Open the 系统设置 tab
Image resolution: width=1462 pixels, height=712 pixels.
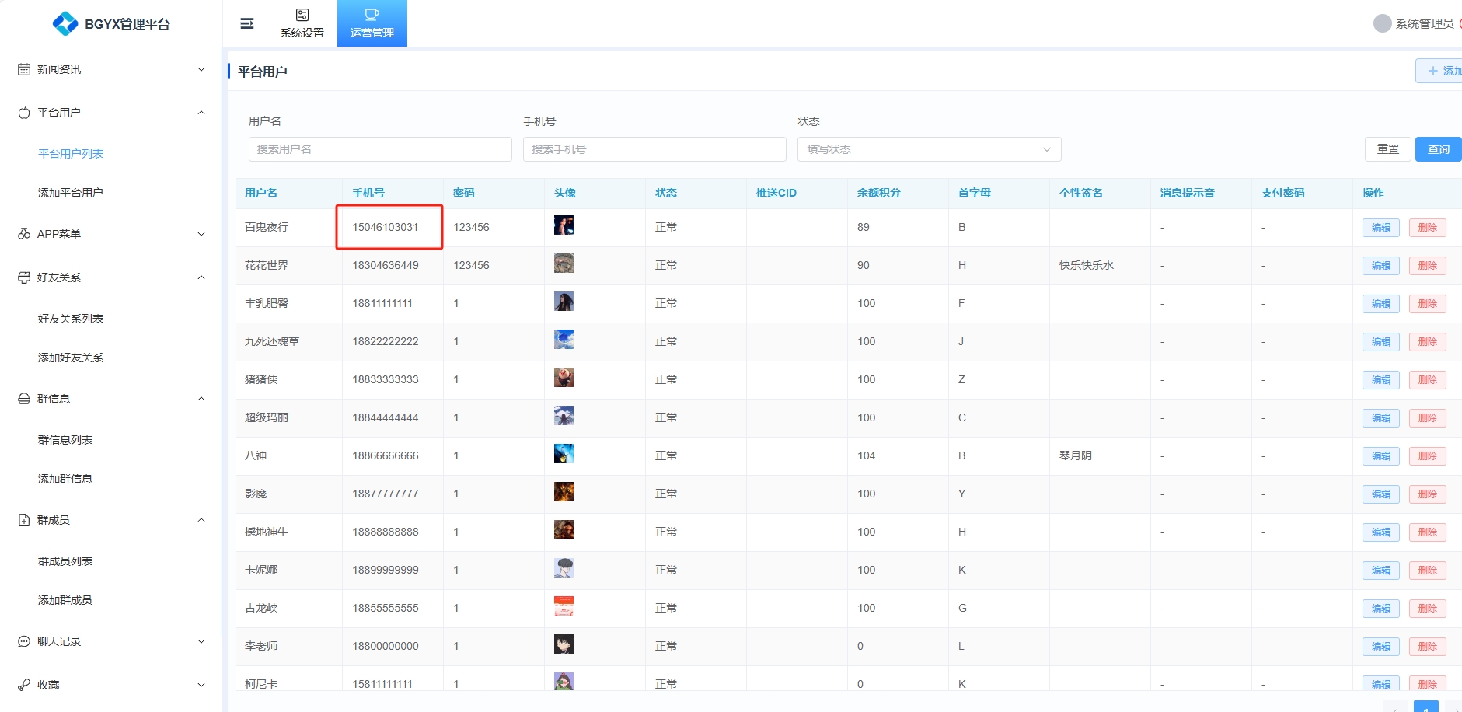point(302,23)
